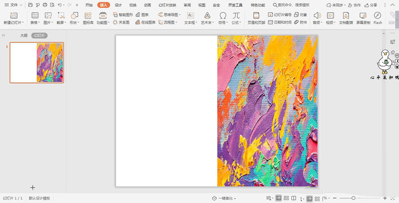Open the 动画 animation tab
Screen dimensions: 399x203
click(x=147, y=5)
